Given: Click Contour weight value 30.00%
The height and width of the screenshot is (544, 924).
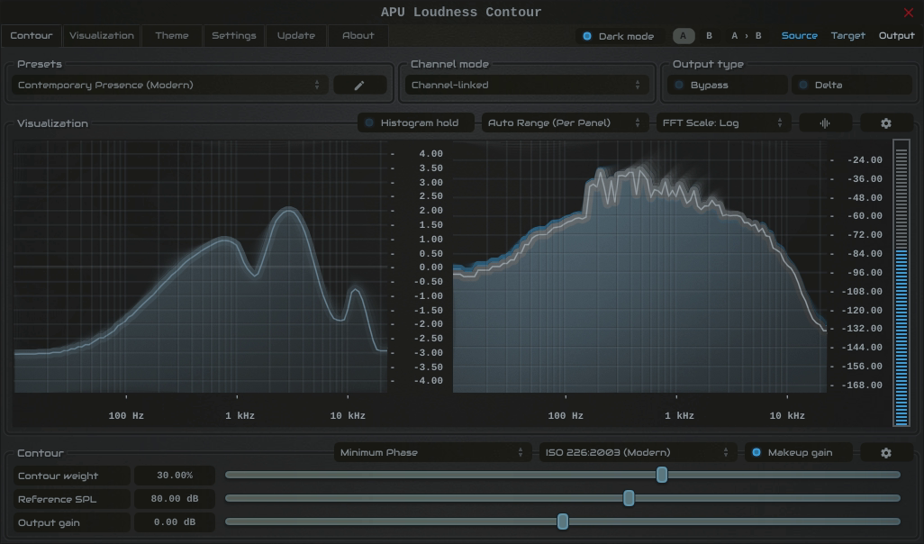Looking at the screenshot, I should pos(175,476).
